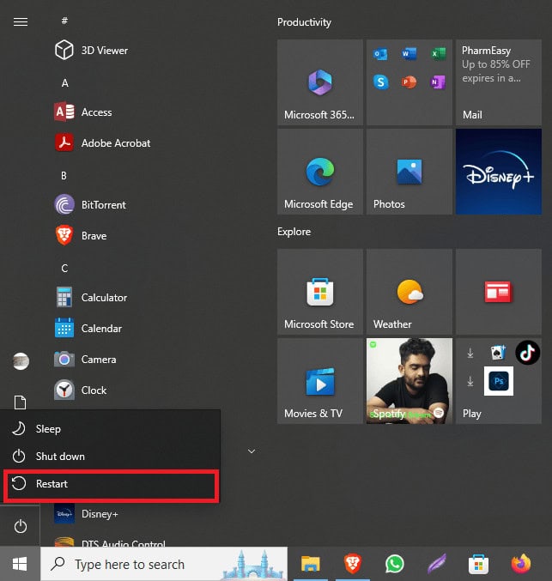Click the Productivity group title

304,22
